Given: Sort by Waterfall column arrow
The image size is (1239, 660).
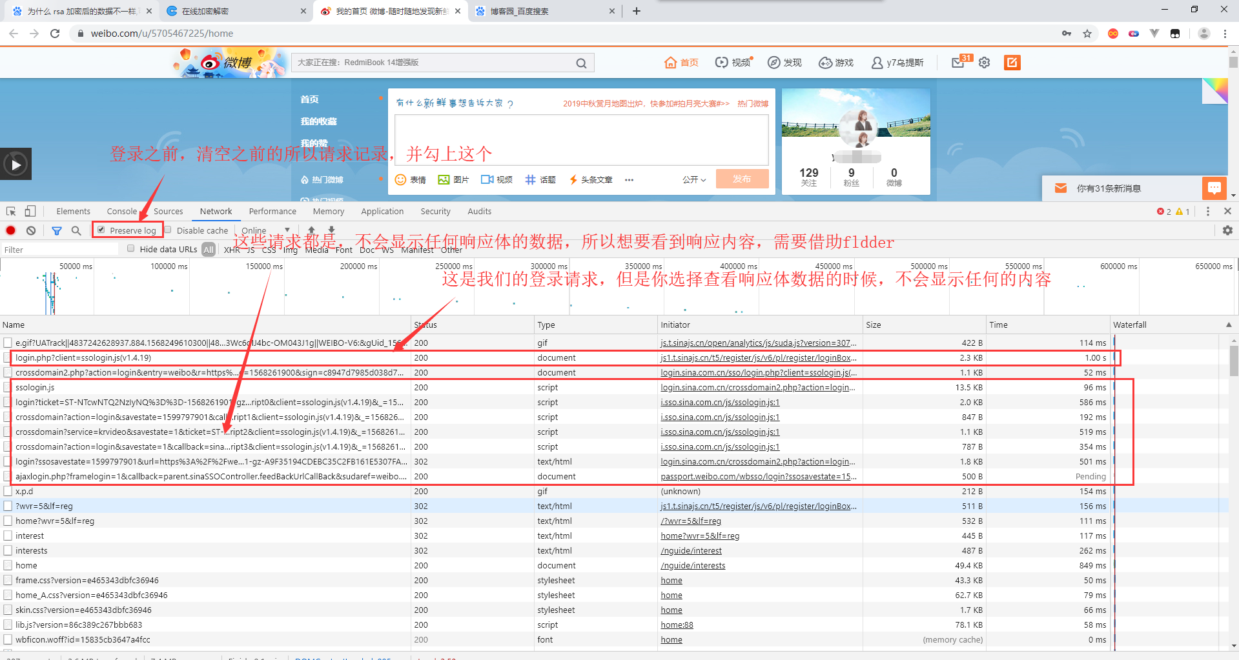Looking at the screenshot, I should (1229, 325).
